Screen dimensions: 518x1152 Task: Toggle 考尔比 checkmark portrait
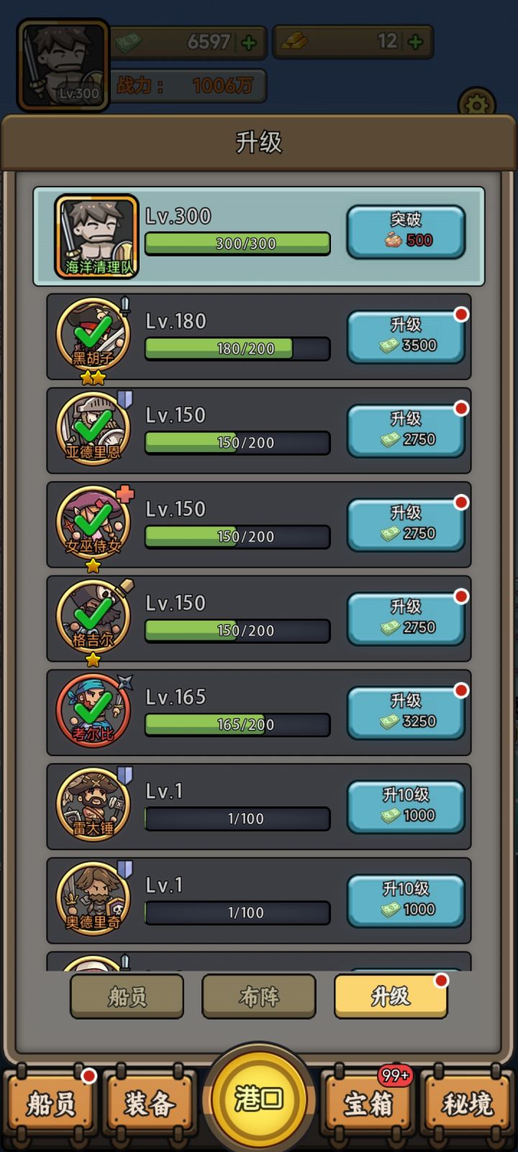(94, 710)
